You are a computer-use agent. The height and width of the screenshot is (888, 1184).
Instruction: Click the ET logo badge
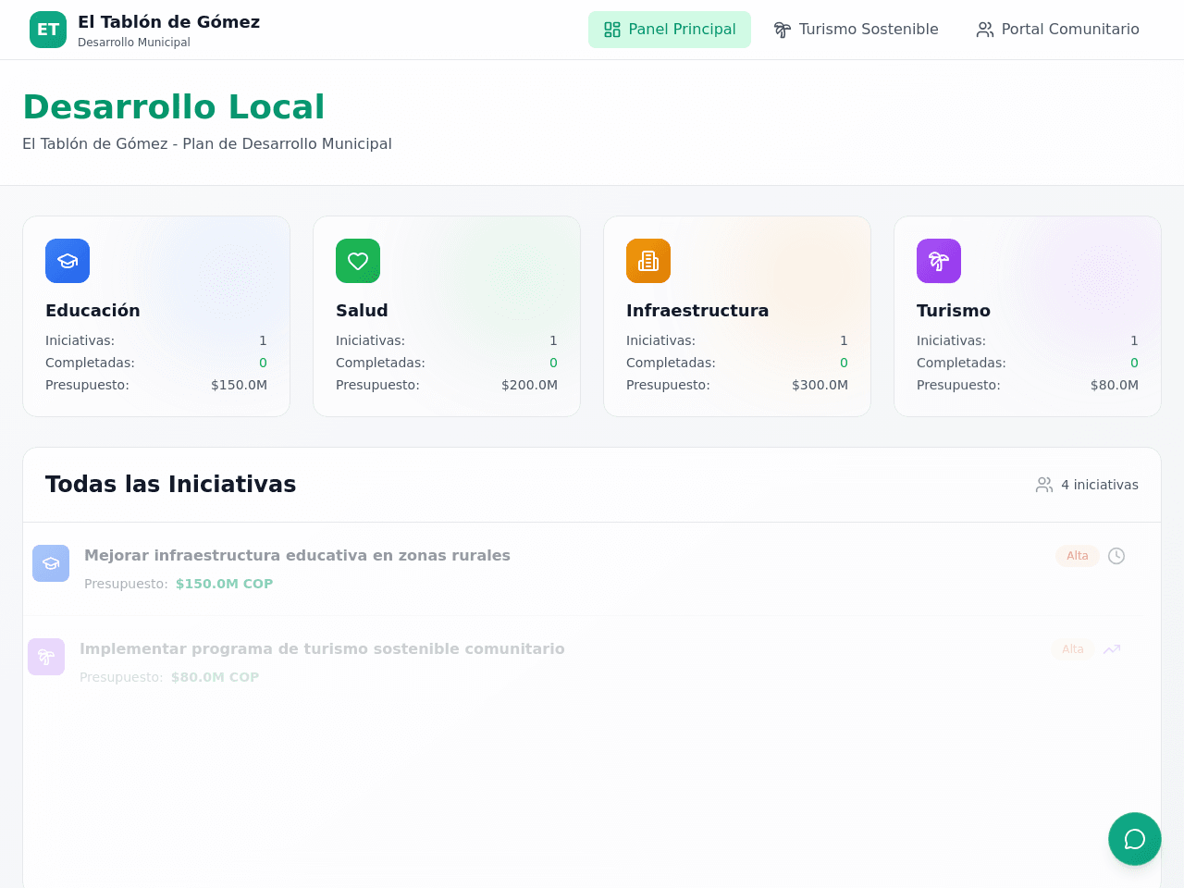[x=48, y=30]
